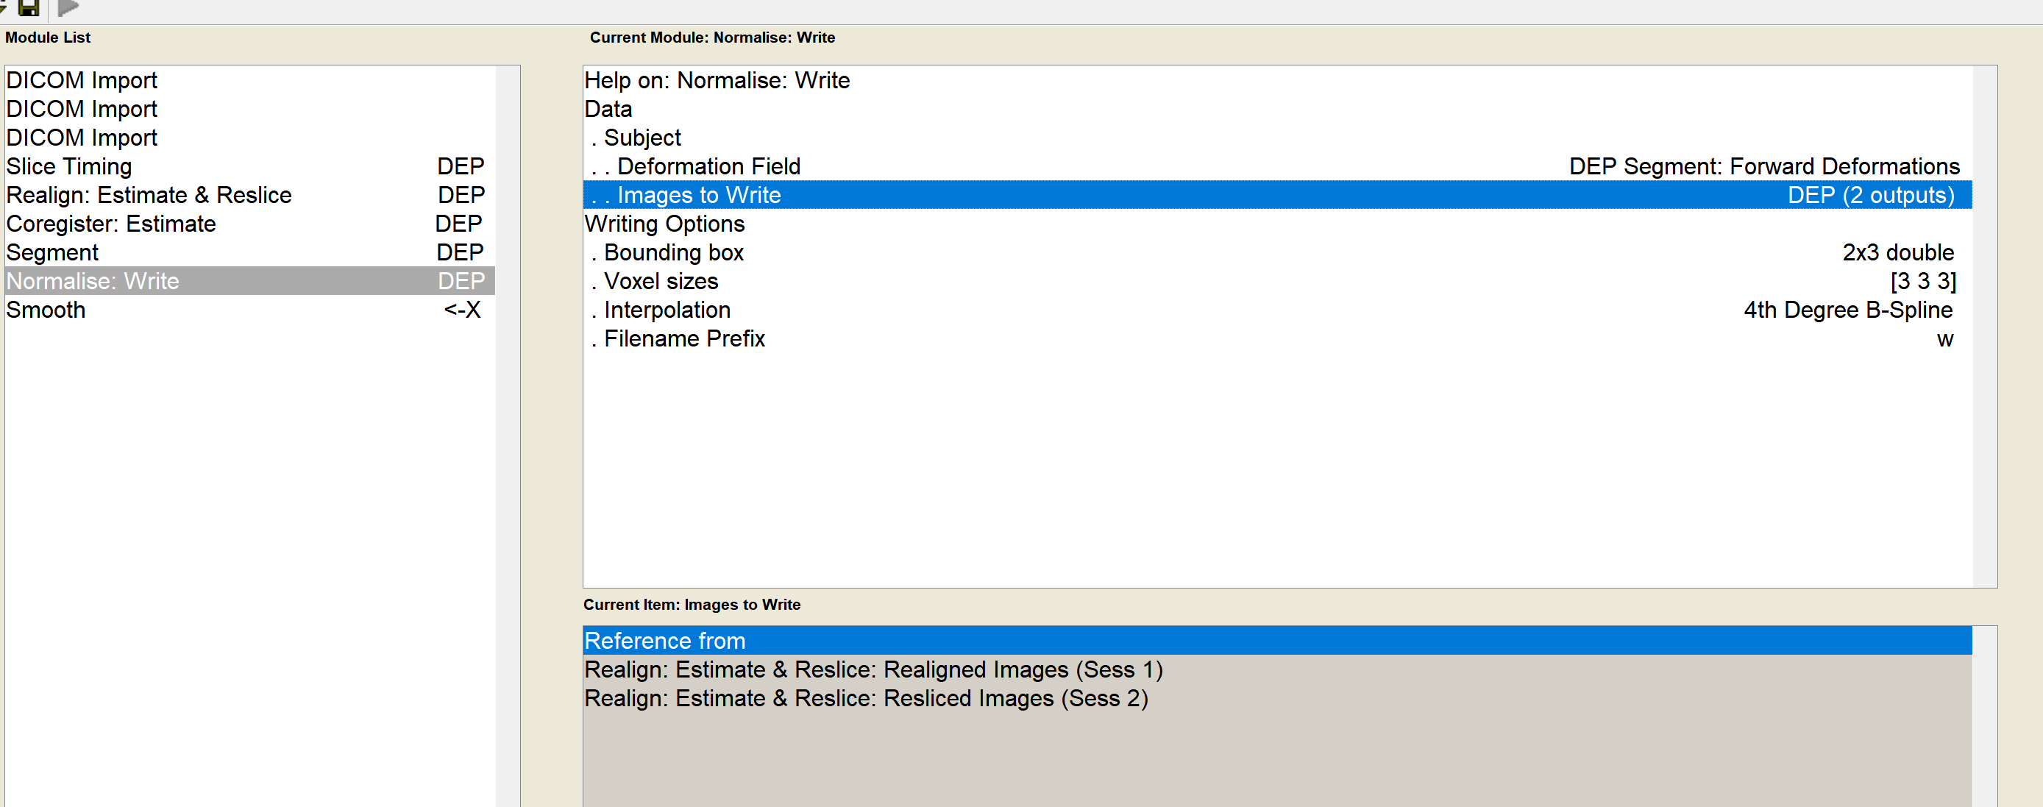This screenshot has height=807, width=2043.
Task: Click the save batch icon
Action: coord(29,8)
